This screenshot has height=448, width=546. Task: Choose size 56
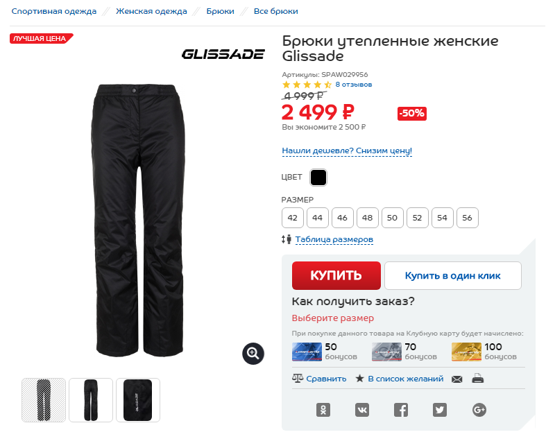click(x=468, y=218)
